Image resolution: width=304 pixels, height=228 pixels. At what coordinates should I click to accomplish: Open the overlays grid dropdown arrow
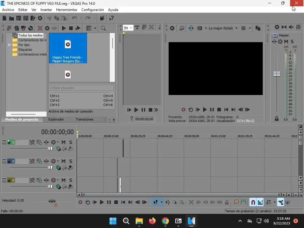[x=250, y=28]
